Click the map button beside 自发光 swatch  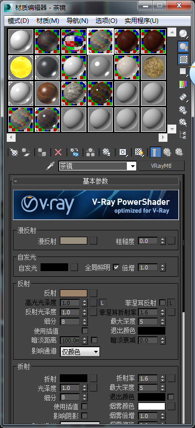(x=74, y=267)
